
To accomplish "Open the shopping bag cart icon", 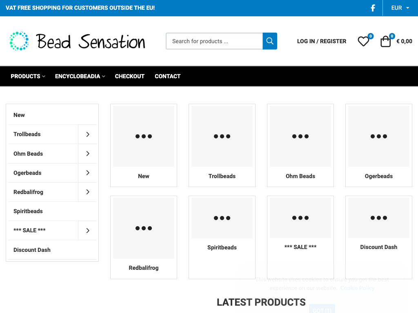I will (385, 41).
